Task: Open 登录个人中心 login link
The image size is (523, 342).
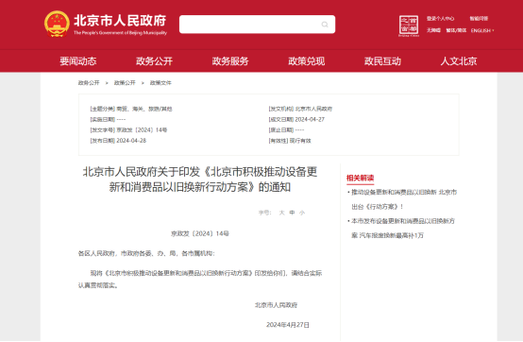Action: 440,18
